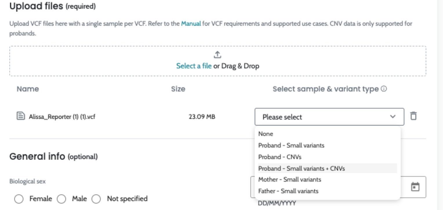
Task: Pick Proband - CNVs option
Action: tap(280, 157)
